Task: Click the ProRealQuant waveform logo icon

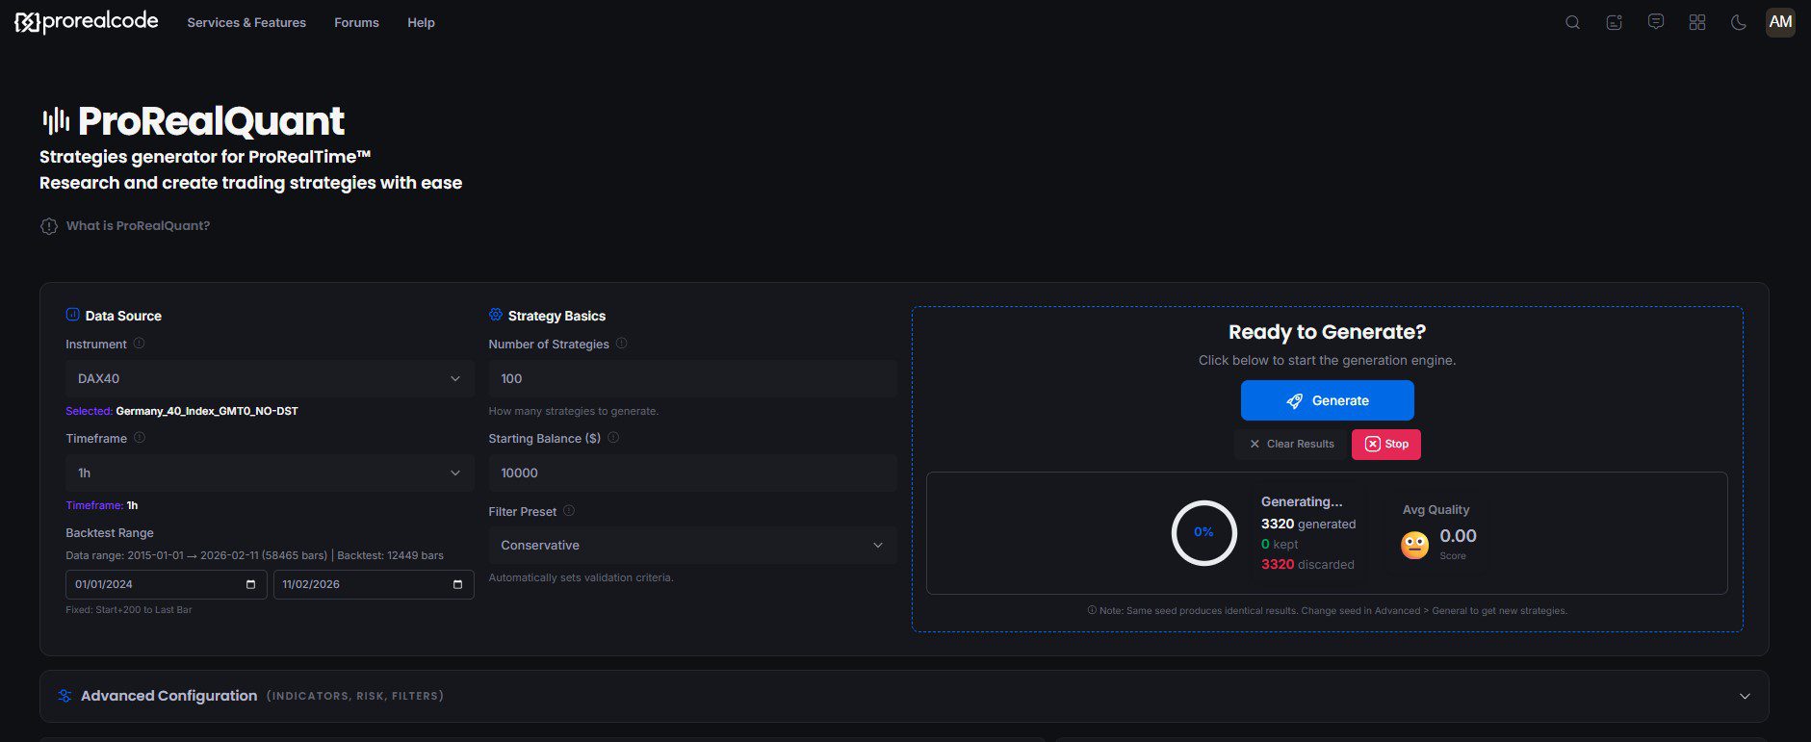Action: click(56, 120)
